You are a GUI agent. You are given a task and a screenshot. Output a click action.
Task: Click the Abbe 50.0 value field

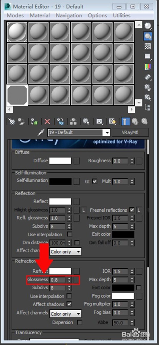coord(121,322)
